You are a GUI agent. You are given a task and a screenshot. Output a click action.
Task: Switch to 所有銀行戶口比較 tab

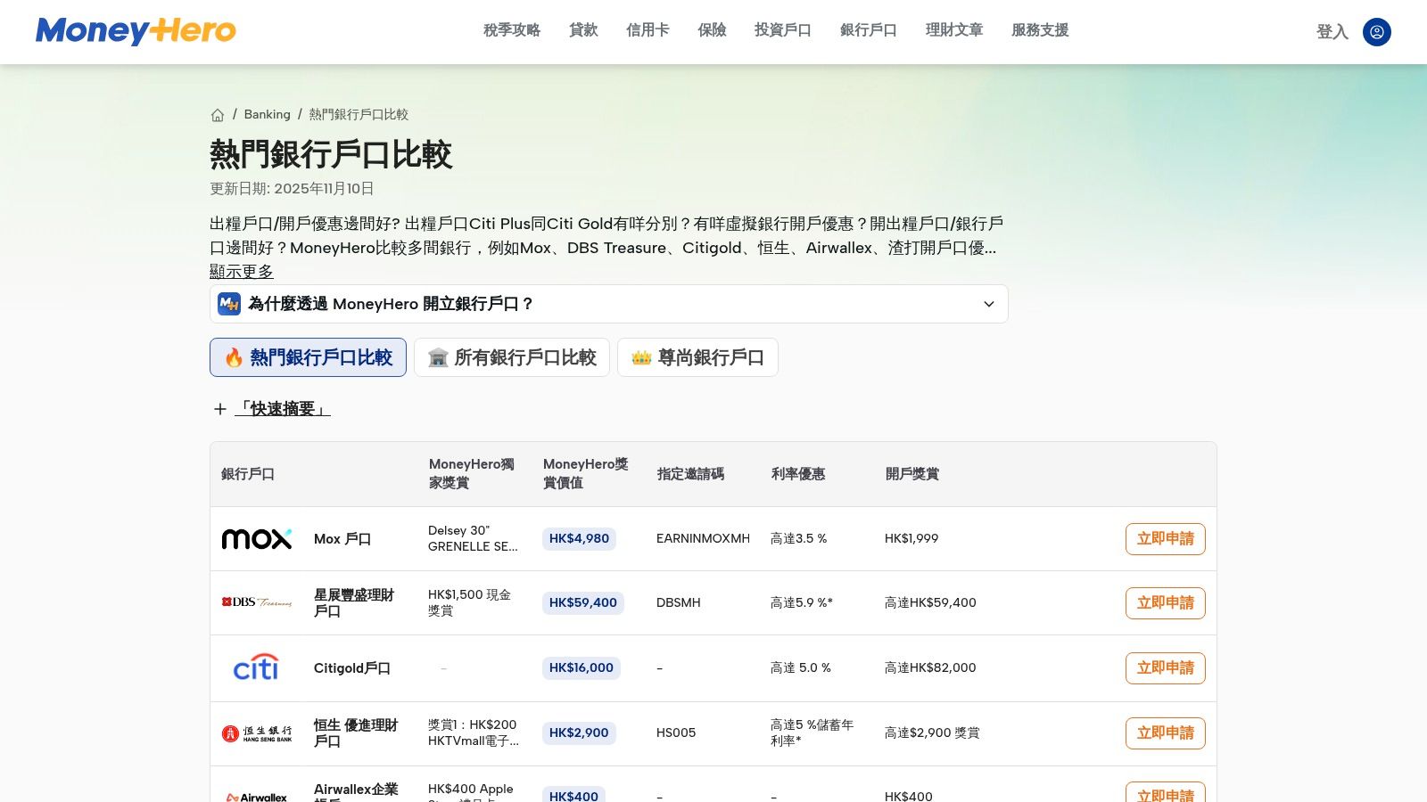click(x=512, y=357)
